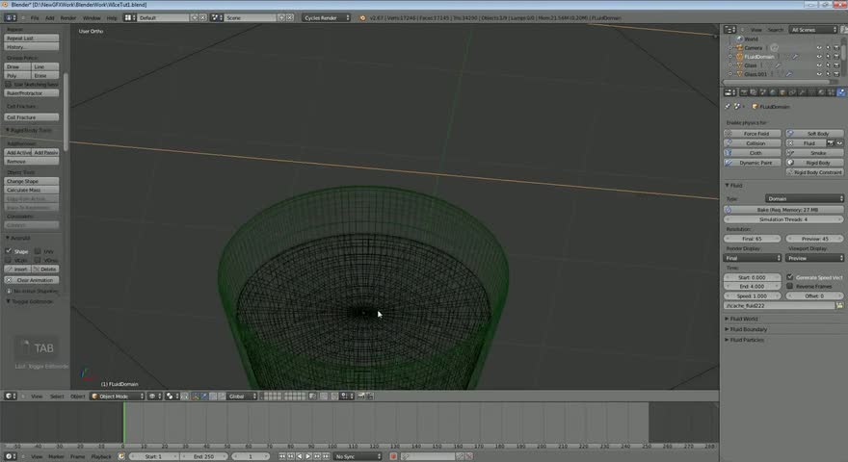Image resolution: width=848 pixels, height=462 pixels.
Task: Click the 3D view editor type icon
Action: (11, 397)
